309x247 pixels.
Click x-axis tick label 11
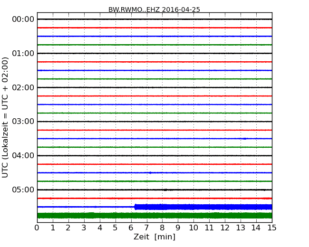coord(209,228)
